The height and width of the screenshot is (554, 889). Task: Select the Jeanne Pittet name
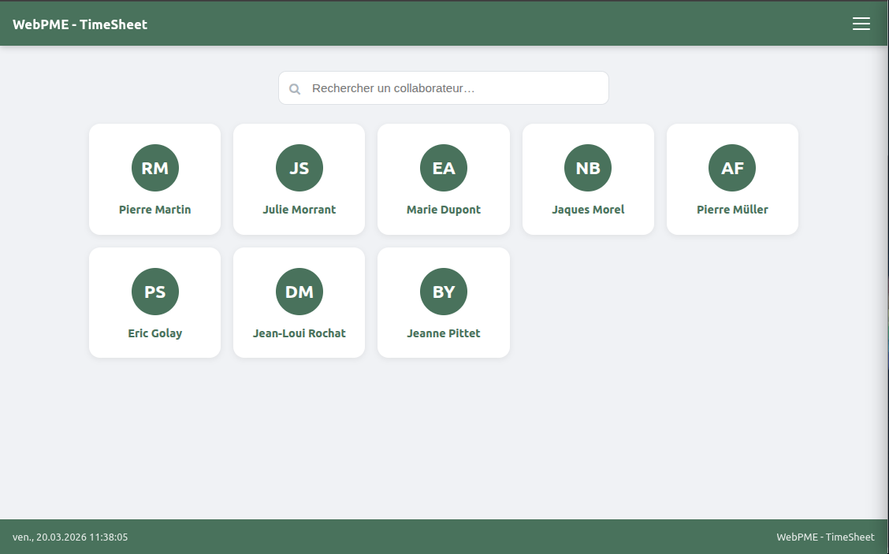point(444,333)
